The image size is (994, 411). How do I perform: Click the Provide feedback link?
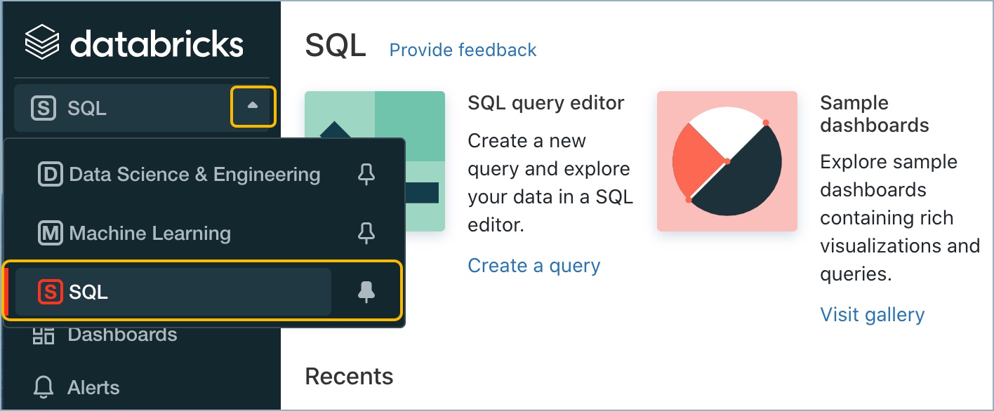click(x=462, y=50)
